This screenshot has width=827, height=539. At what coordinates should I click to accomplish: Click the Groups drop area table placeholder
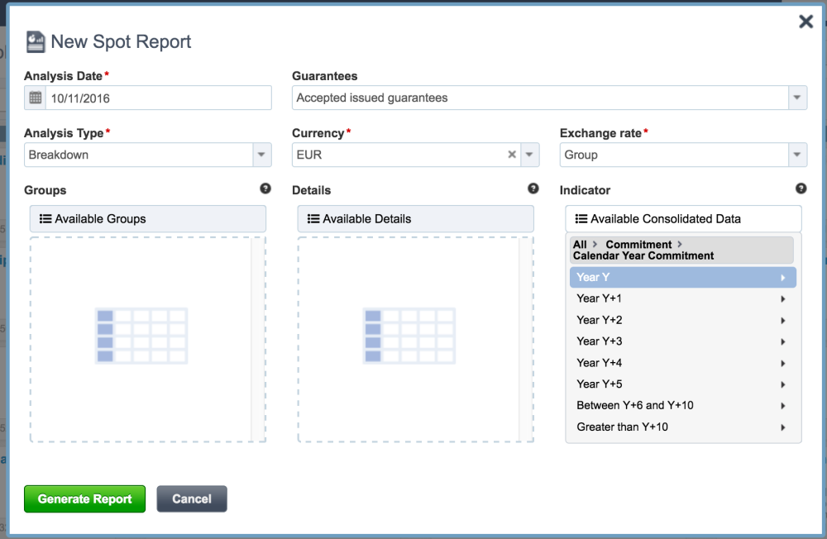pyautogui.click(x=141, y=336)
